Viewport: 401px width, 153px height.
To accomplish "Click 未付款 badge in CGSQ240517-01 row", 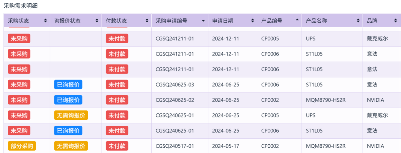I will [117, 146].
